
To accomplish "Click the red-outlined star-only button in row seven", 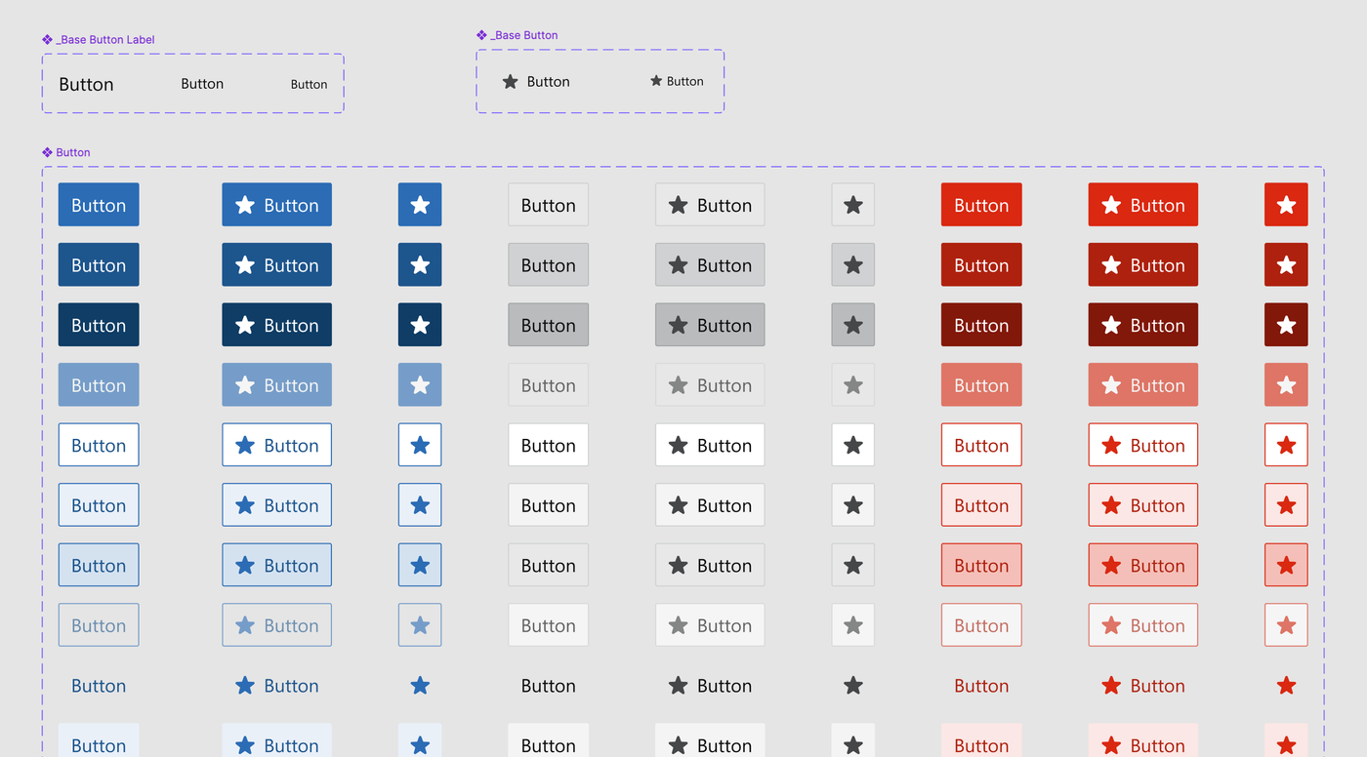I will (1286, 565).
